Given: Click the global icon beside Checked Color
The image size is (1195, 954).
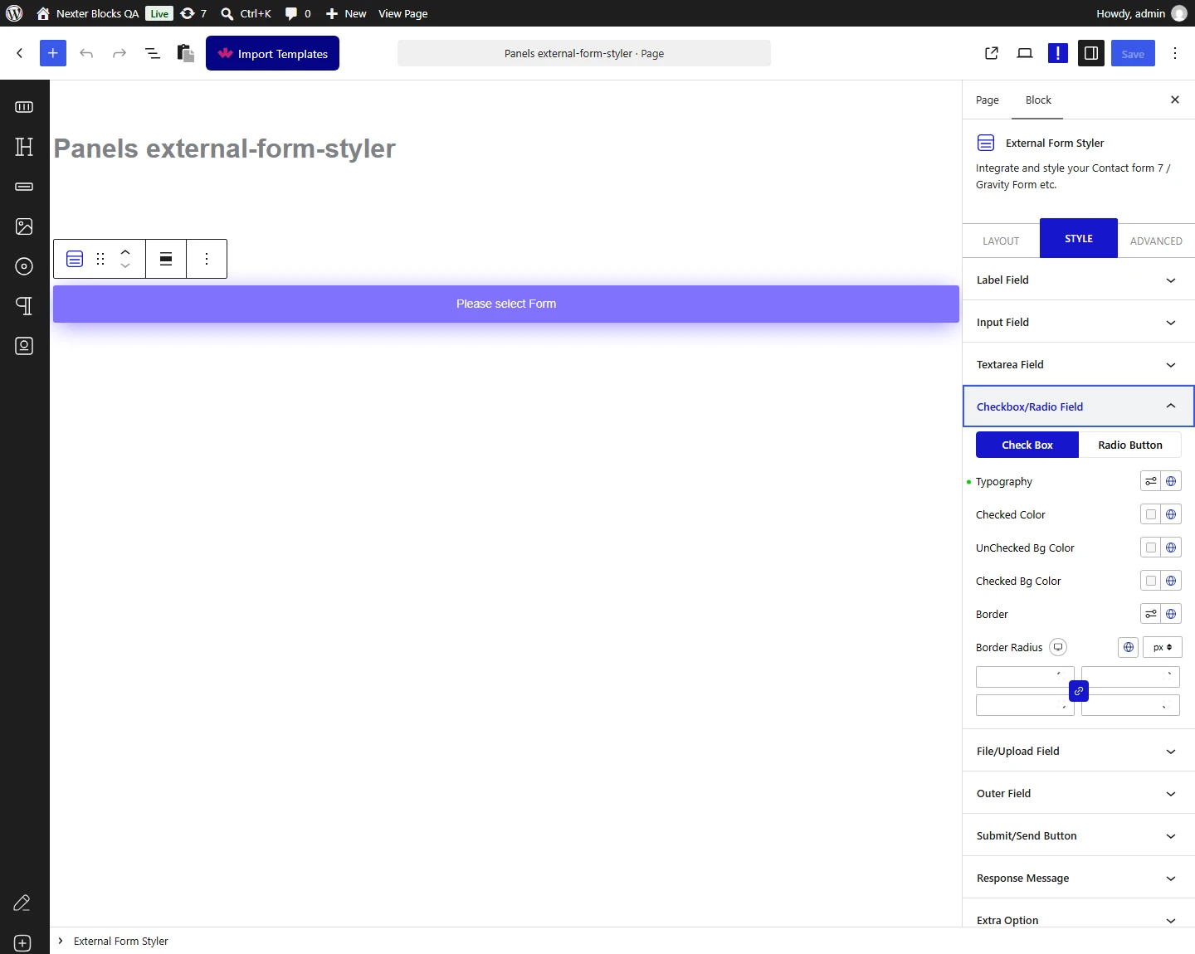Looking at the screenshot, I should (1171, 514).
